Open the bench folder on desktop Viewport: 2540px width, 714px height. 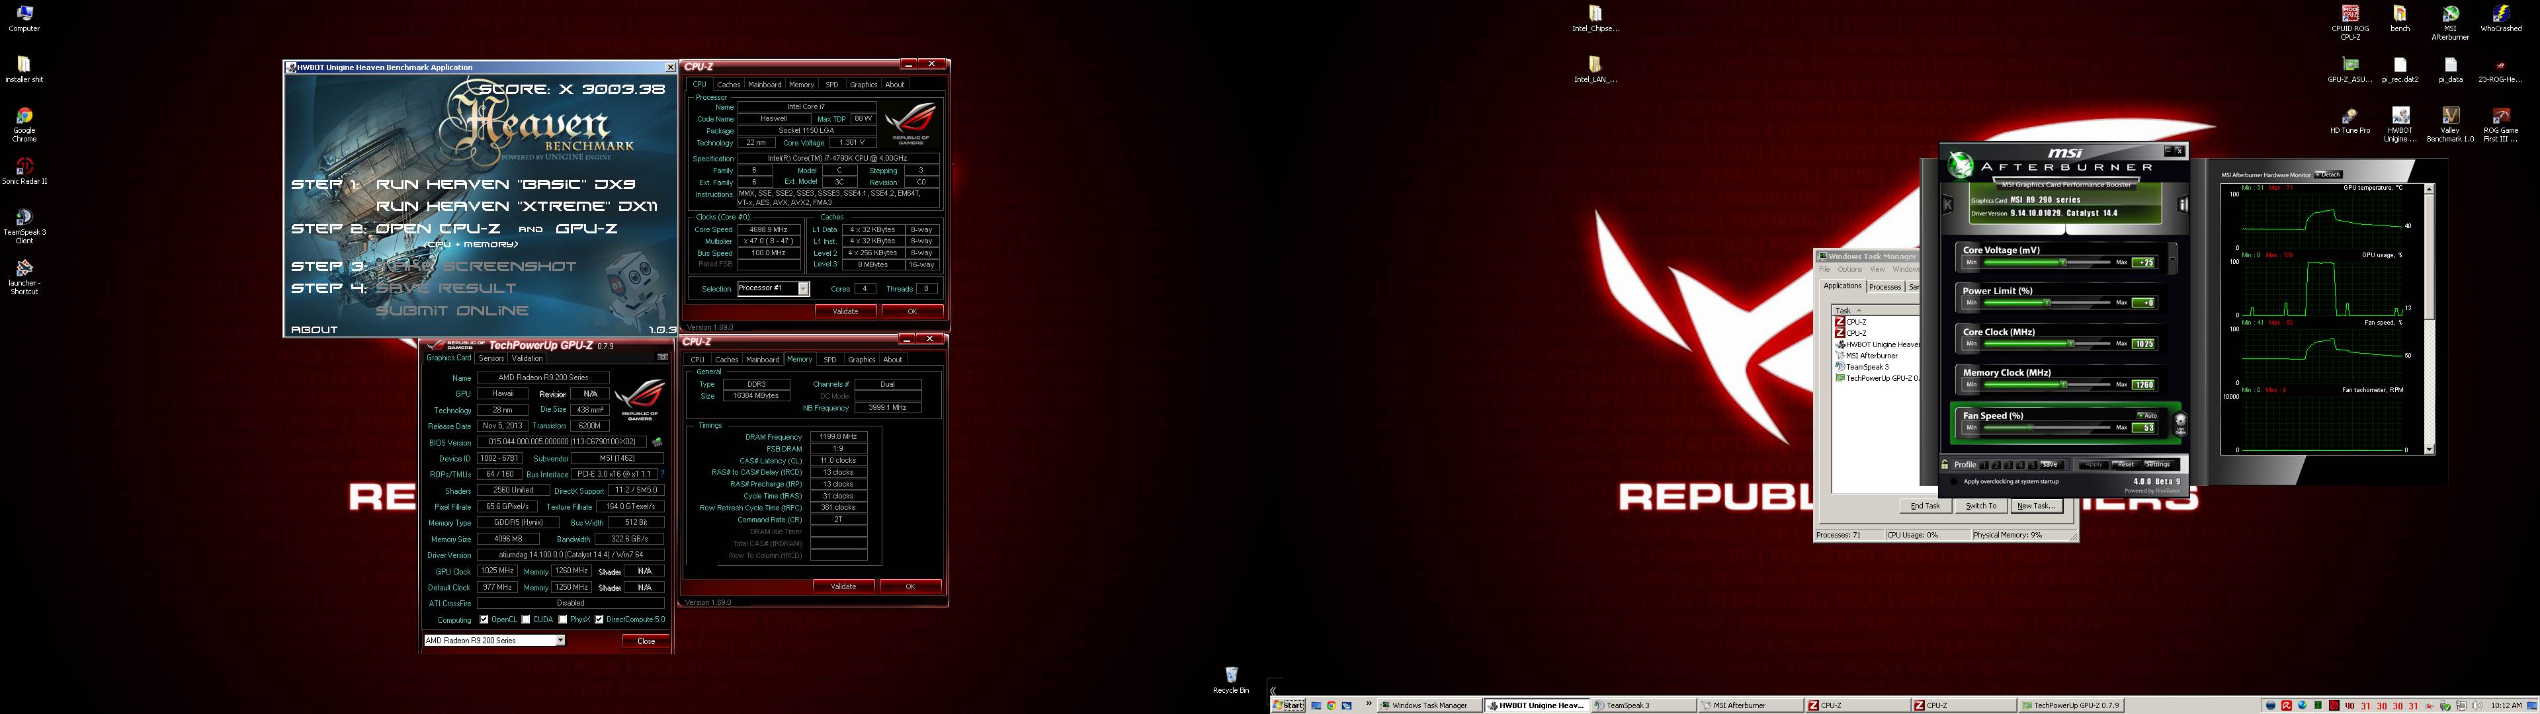click(2400, 18)
